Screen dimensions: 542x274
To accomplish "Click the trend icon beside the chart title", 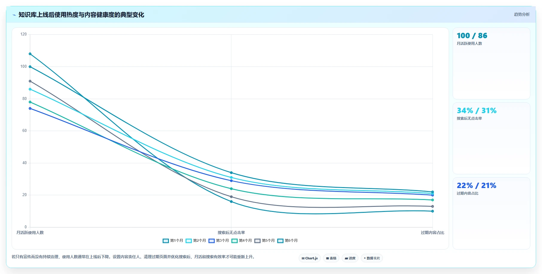I will coord(14,15).
